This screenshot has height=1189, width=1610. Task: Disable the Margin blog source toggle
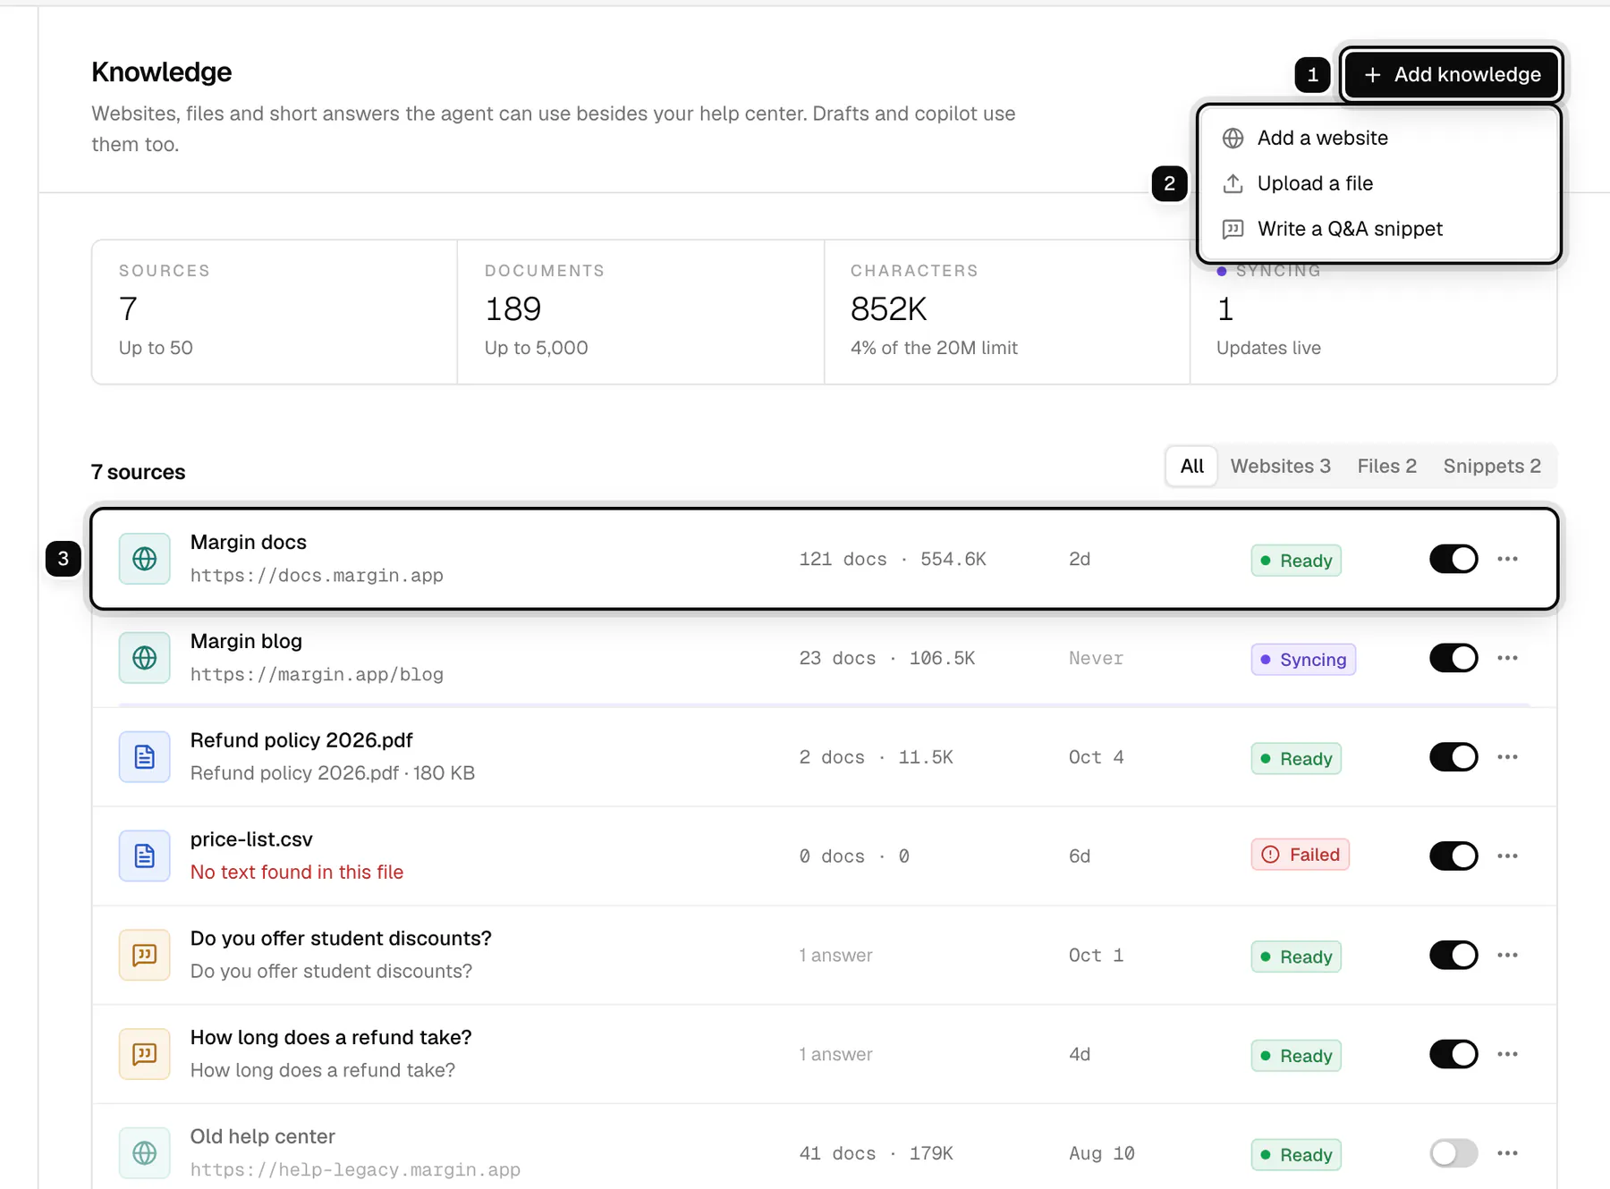(1453, 658)
